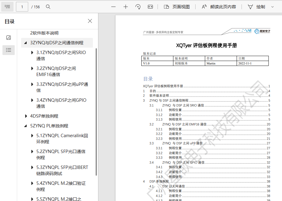Screen dimensions: 282x201
Task: Click the outline panel vertical scrollbar
Action: (x=96, y=112)
